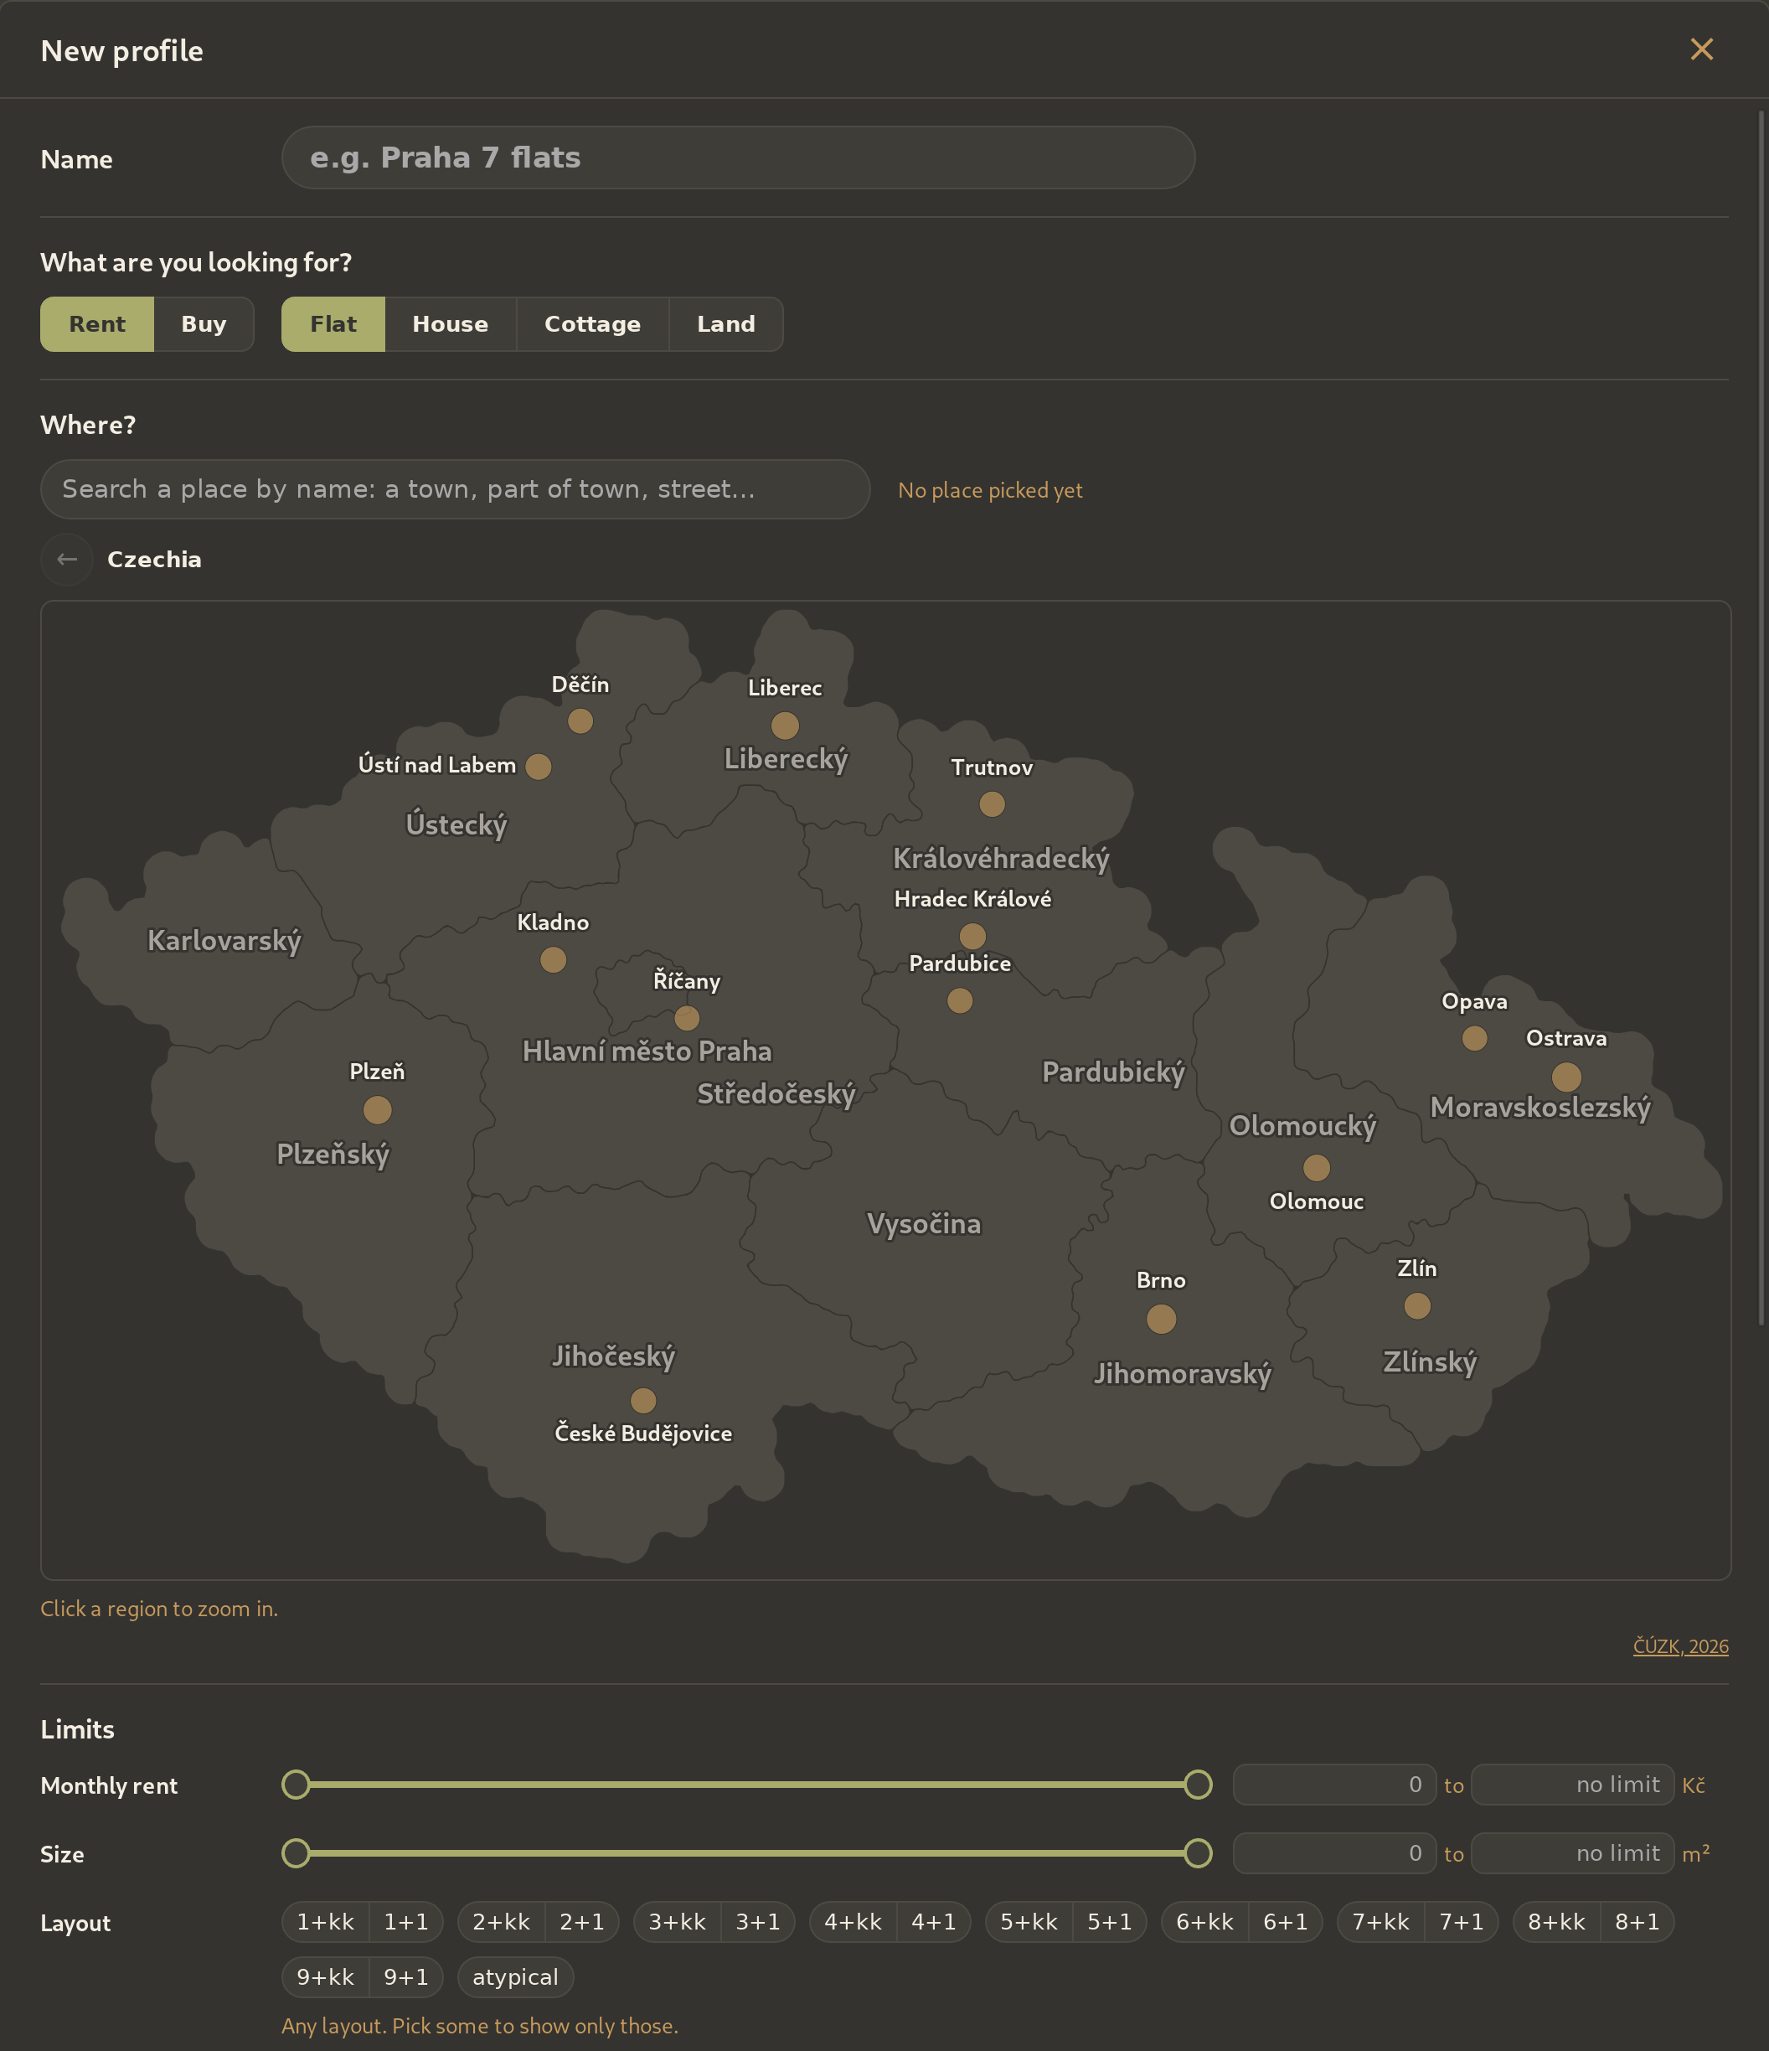Focus Monthly rent minimum value field
1769x2051 pixels.
point(1333,1784)
